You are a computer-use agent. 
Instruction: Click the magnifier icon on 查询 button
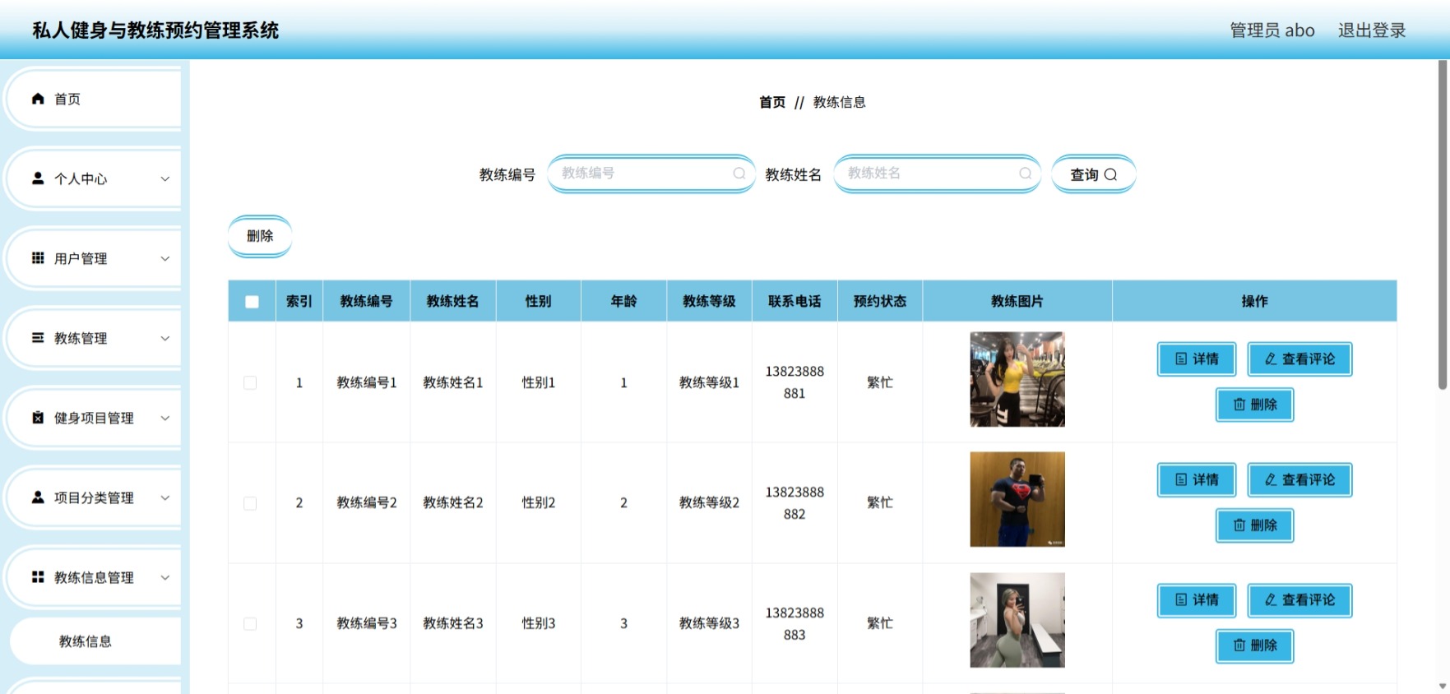coord(1111,174)
